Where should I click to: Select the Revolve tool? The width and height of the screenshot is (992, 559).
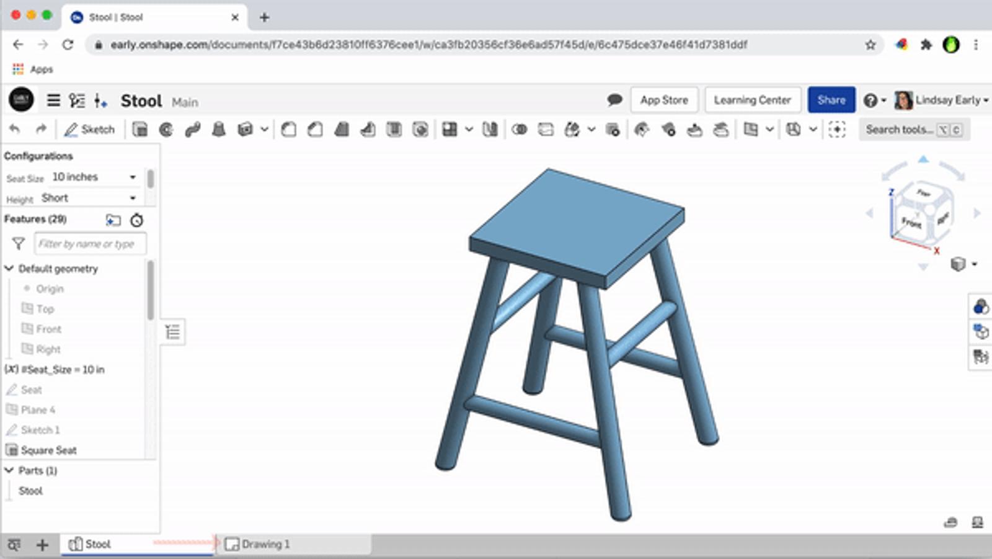tap(166, 130)
